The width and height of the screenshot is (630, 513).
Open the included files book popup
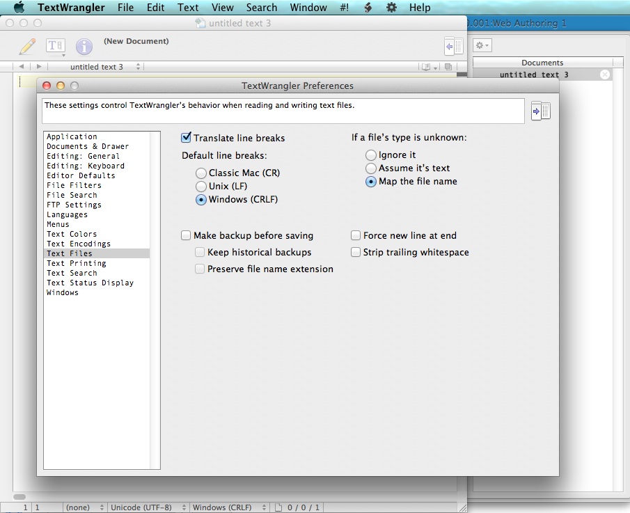pyautogui.click(x=428, y=67)
